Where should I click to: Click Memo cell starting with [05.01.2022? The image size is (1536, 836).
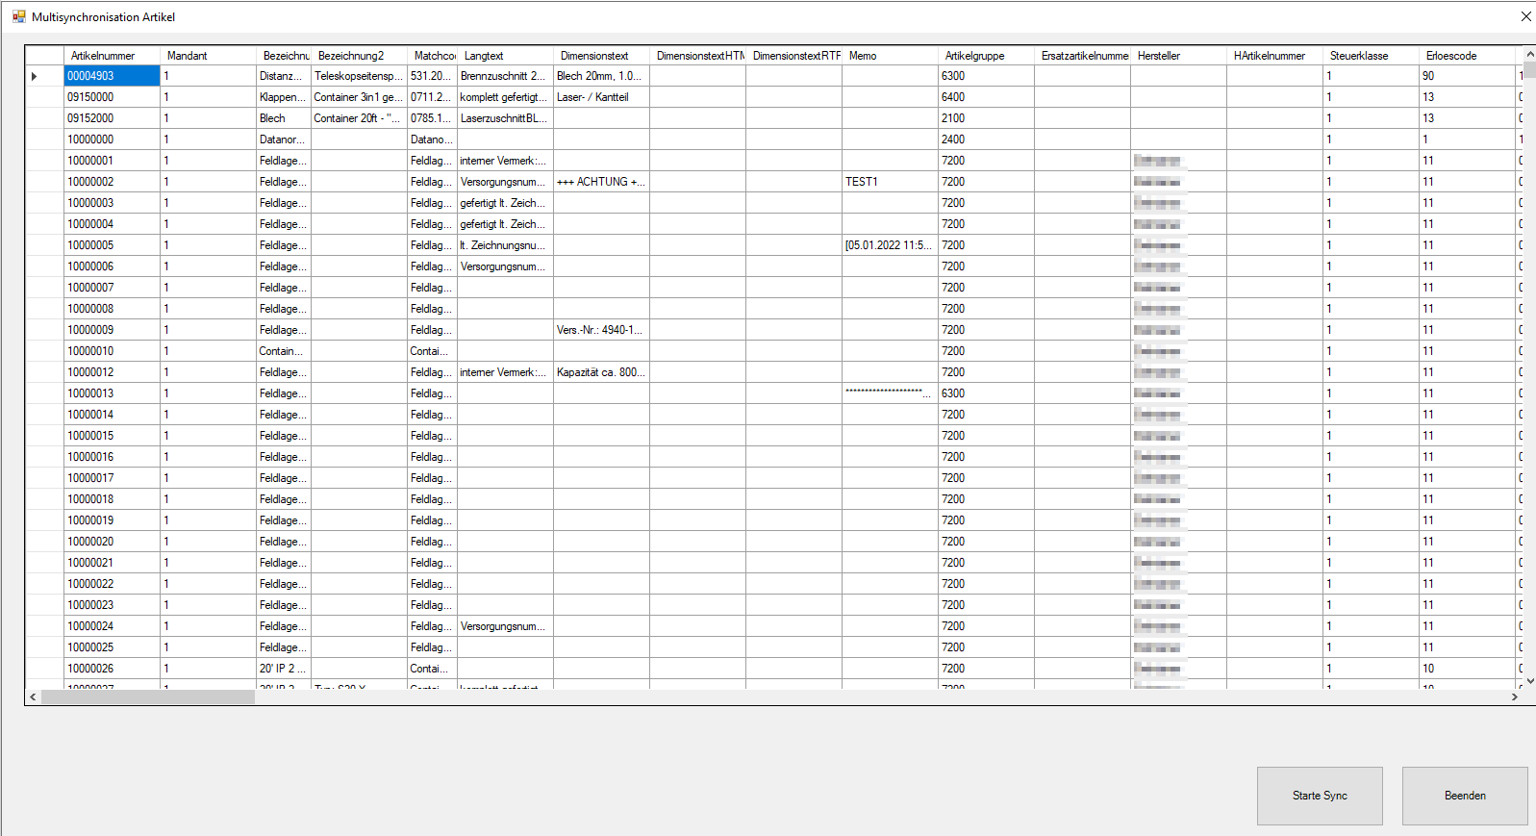(x=890, y=245)
